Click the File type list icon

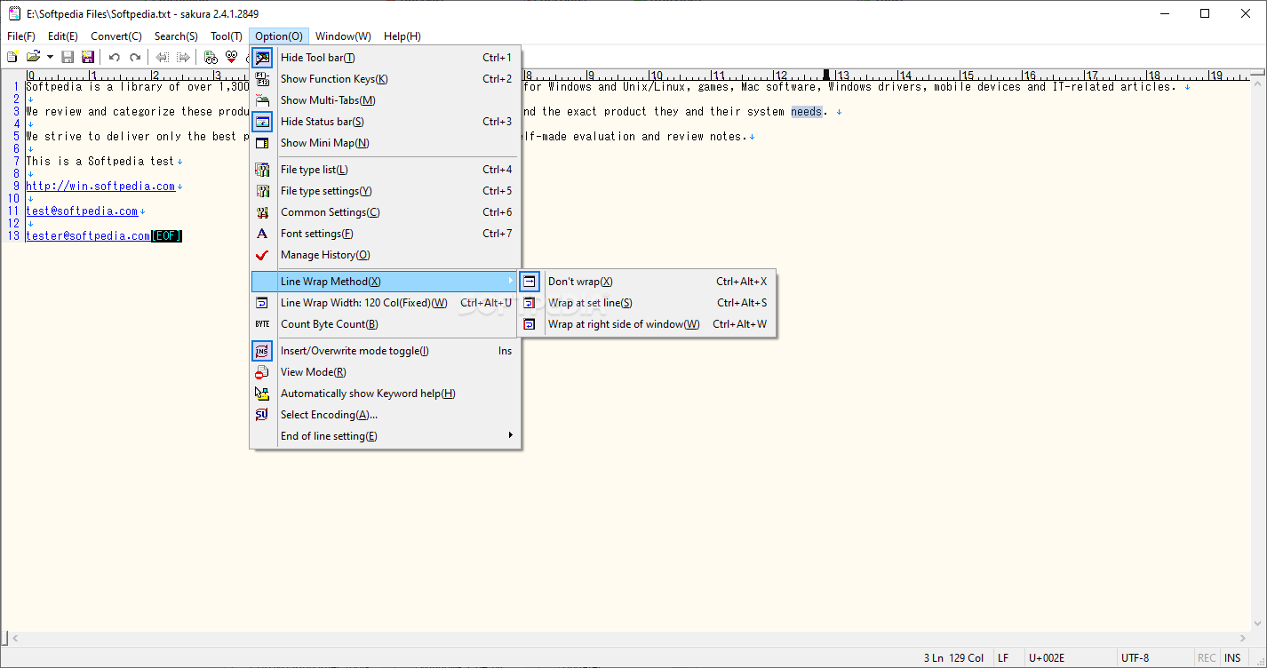(262, 170)
